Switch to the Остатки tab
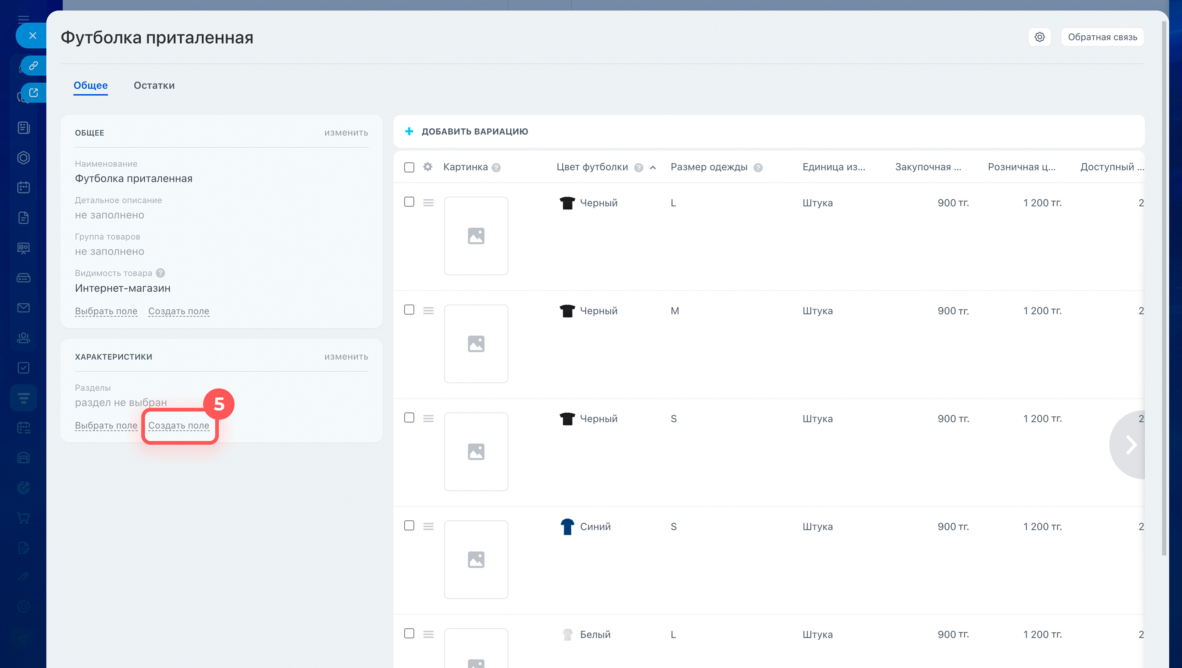This screenshot has width=1182, height=668. click(x=154, y=85)
